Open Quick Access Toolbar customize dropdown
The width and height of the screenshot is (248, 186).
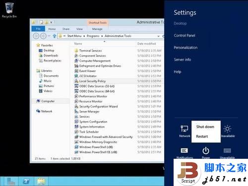click(x=51, y=22)
